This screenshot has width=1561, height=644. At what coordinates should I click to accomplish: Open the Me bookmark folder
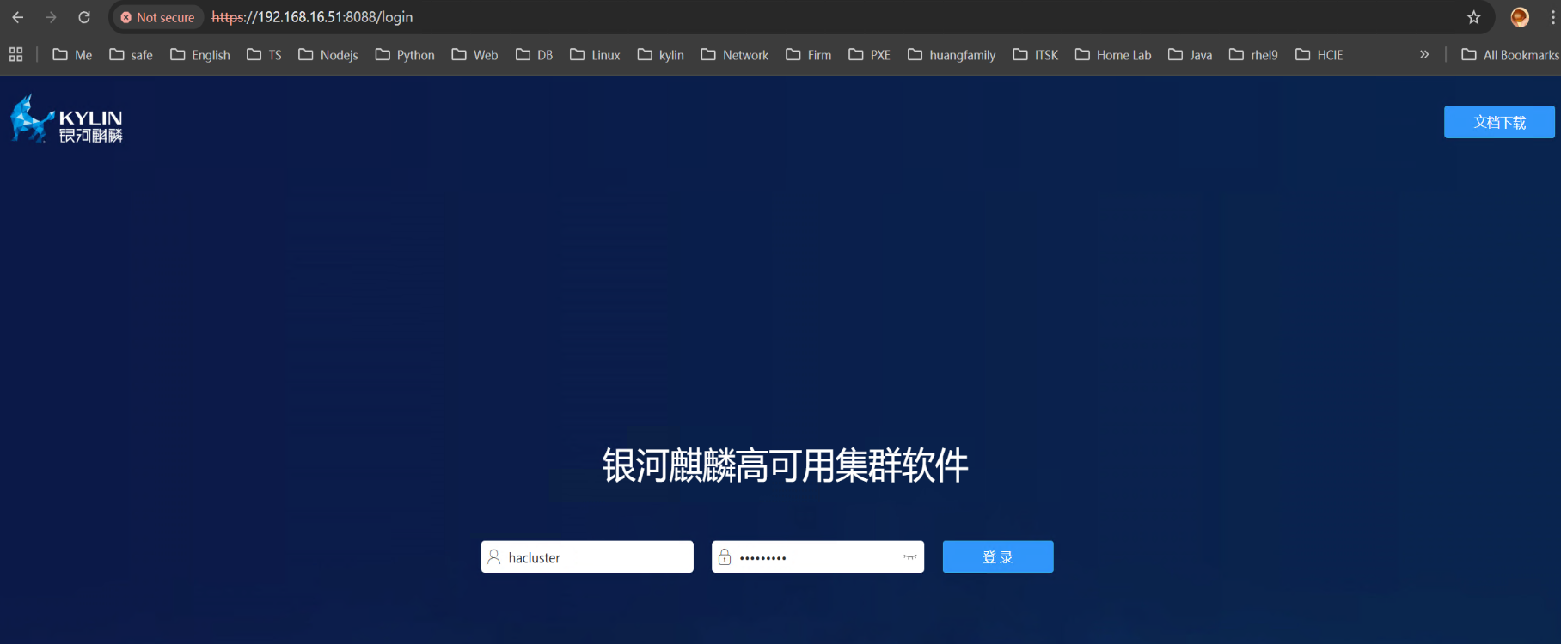pos(72,55)
